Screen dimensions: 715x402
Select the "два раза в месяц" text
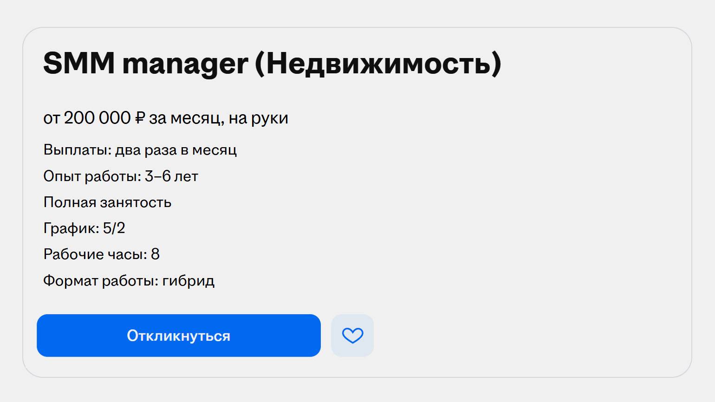(176, 150)
